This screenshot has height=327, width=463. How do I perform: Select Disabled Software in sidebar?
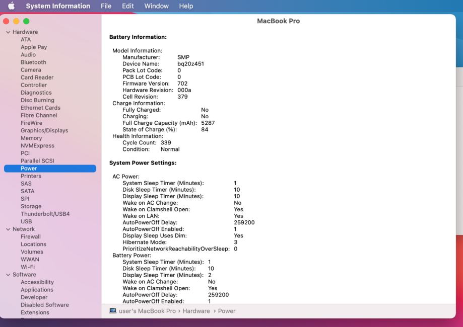tap(45, 305)
